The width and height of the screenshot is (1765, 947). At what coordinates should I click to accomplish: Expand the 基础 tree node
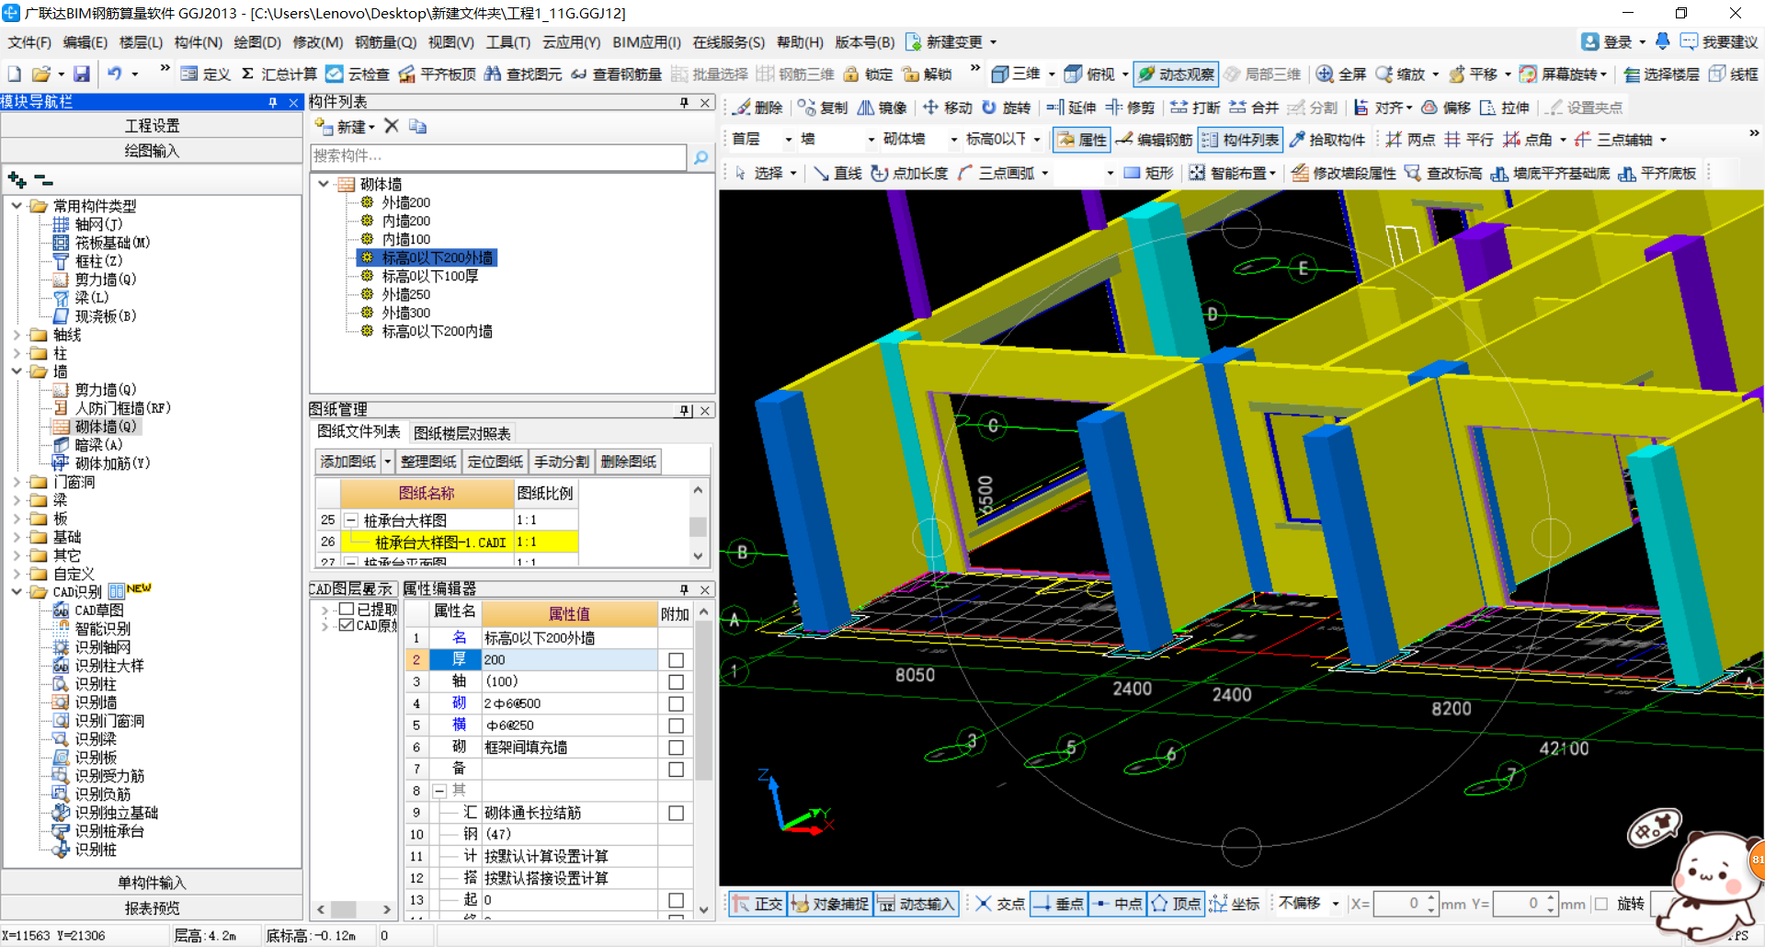tap(17, 537)
